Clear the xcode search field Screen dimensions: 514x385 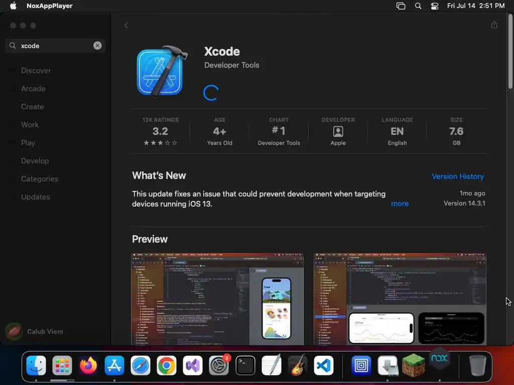click(x=97, y=46)
